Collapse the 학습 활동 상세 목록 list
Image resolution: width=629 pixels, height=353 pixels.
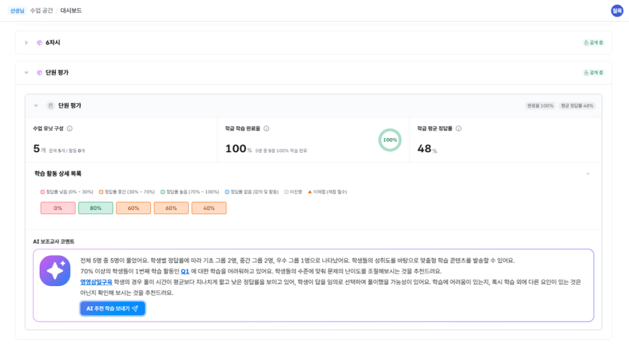(588, 174)
